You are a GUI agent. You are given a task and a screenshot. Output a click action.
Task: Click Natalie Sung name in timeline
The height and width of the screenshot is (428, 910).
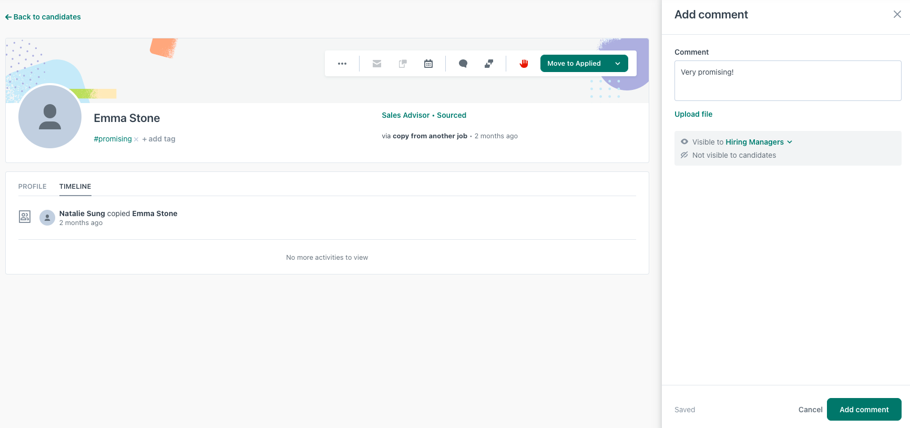click(x=82, y=213)
